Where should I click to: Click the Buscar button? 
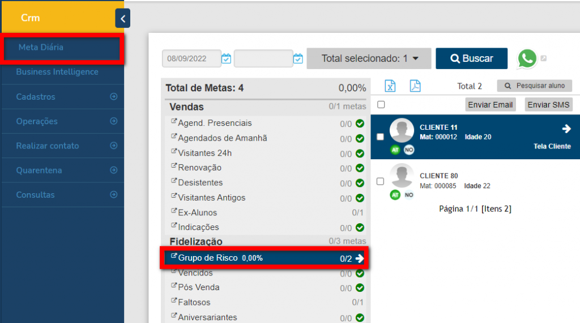click(x=471, y=58)
